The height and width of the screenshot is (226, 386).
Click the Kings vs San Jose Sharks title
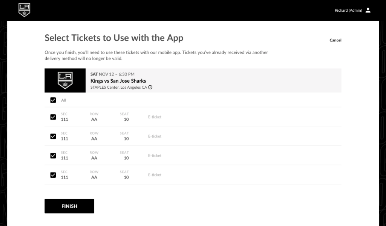tap(118, 81)
